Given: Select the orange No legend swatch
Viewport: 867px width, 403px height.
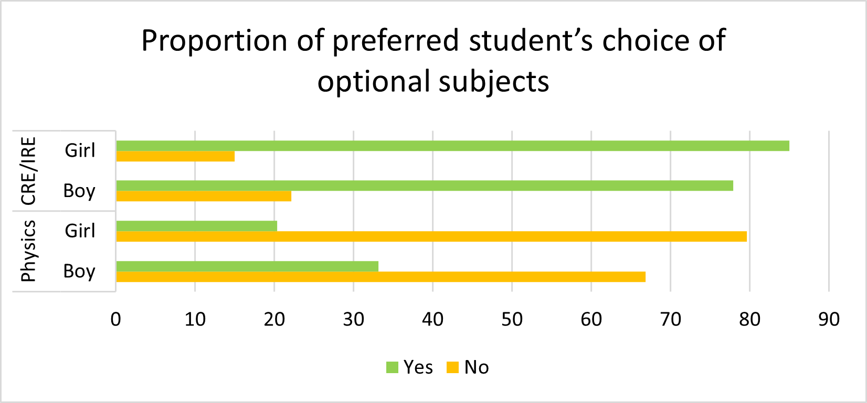Looking at the screenshot, I should click(x=452, y=367).
